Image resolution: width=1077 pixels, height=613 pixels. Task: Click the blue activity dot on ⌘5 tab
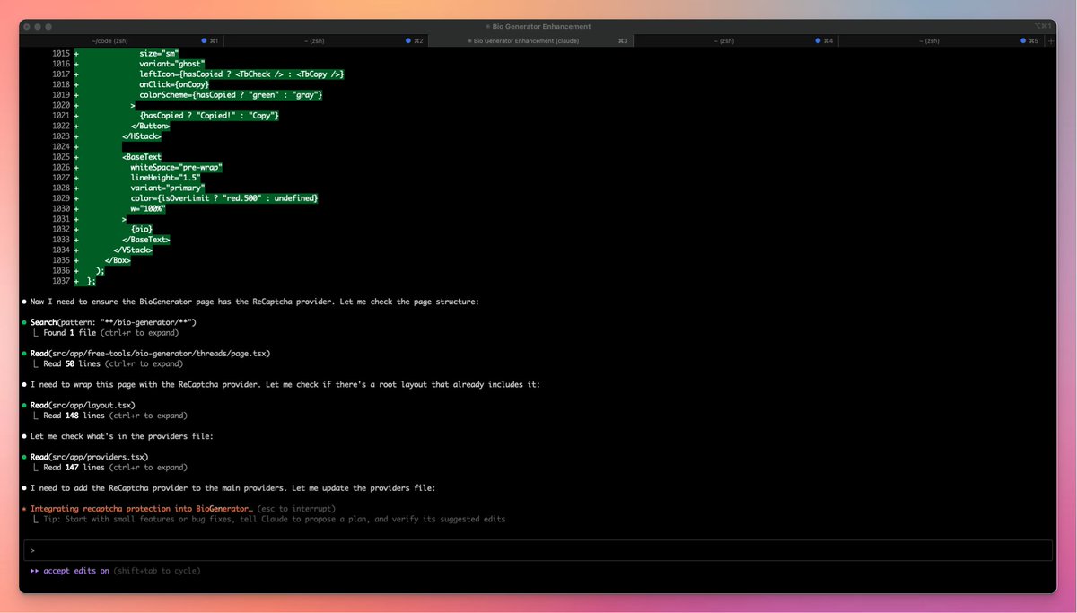pyautogui.click(x=1021, y=40)
